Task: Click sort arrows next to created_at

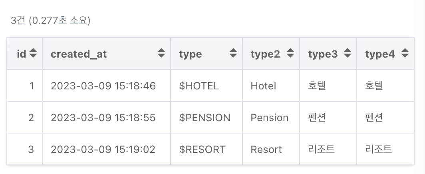Action: 161,54
